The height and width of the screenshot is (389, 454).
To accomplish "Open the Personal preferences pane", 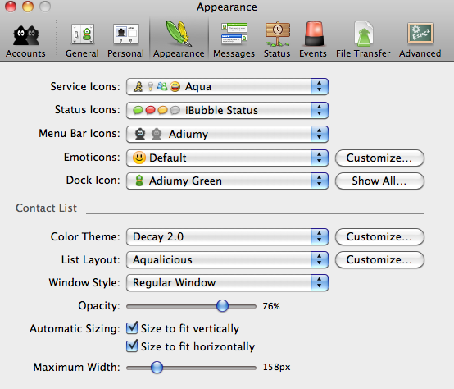I will click(x=125, y=40).
